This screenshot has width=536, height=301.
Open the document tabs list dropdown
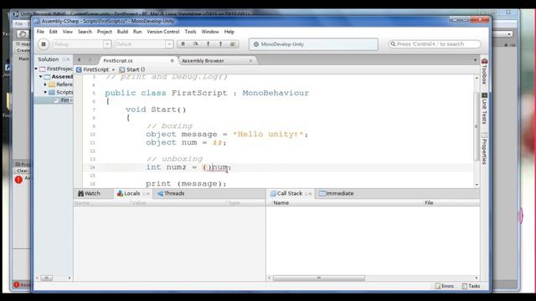point(475,60)
